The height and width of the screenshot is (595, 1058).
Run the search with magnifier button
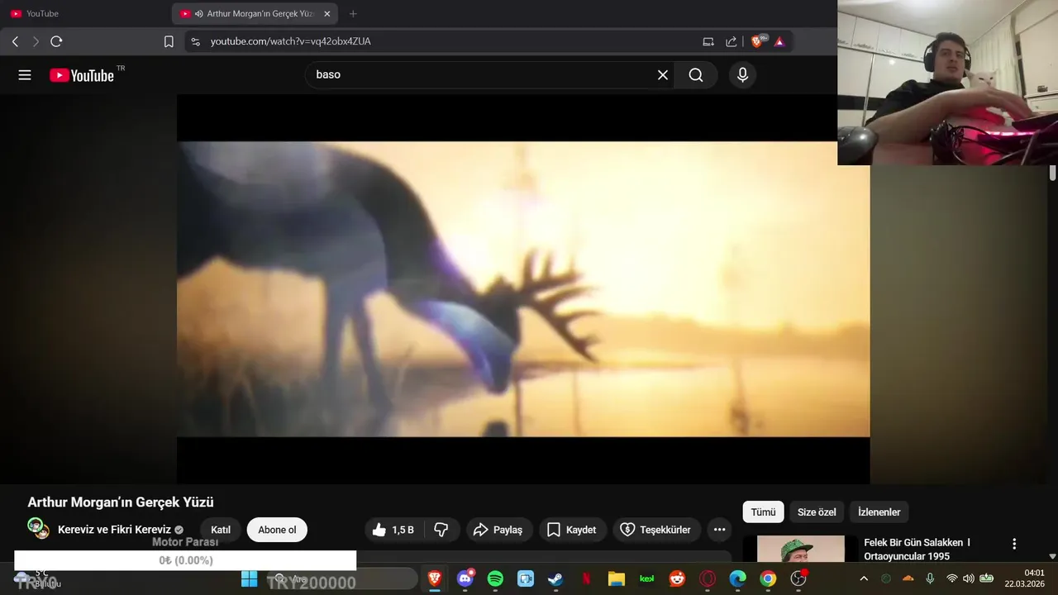[696, 75]
